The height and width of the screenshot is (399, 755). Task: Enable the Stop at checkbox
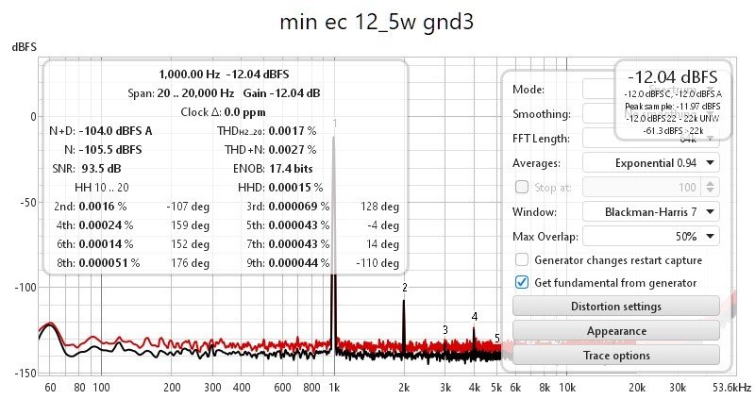tap(522, 187)
